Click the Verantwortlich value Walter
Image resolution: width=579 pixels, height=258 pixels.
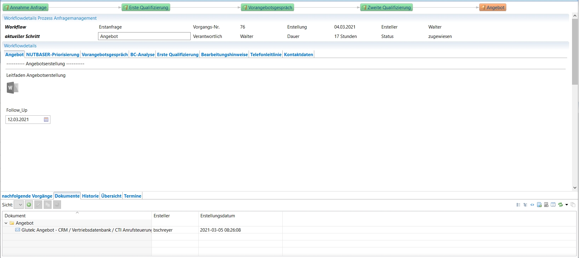click(247, 36)
